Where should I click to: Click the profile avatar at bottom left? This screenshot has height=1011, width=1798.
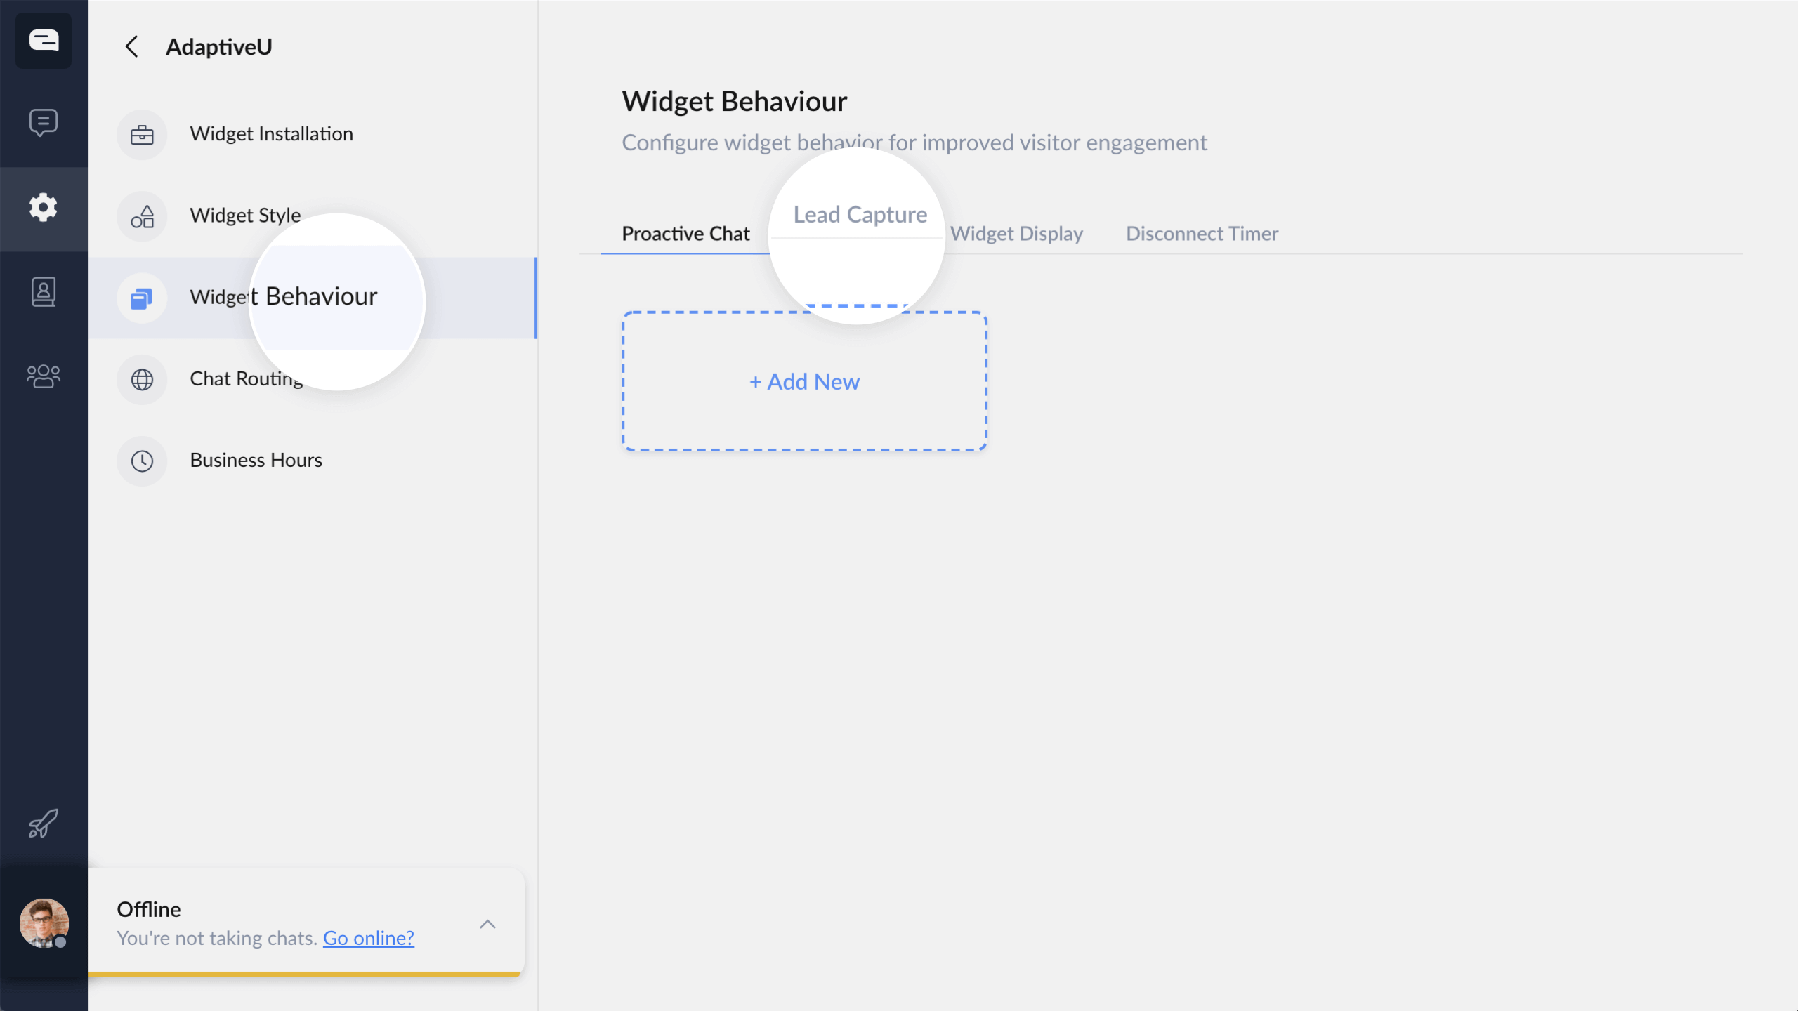point(44,923)
